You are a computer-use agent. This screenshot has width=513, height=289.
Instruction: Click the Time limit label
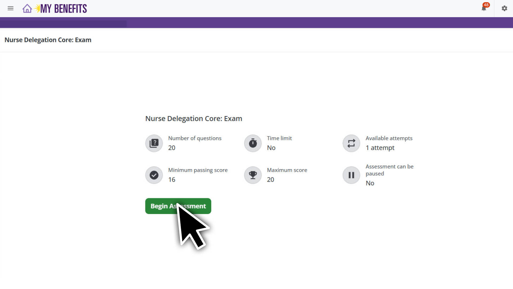click(x=279, y=138)
